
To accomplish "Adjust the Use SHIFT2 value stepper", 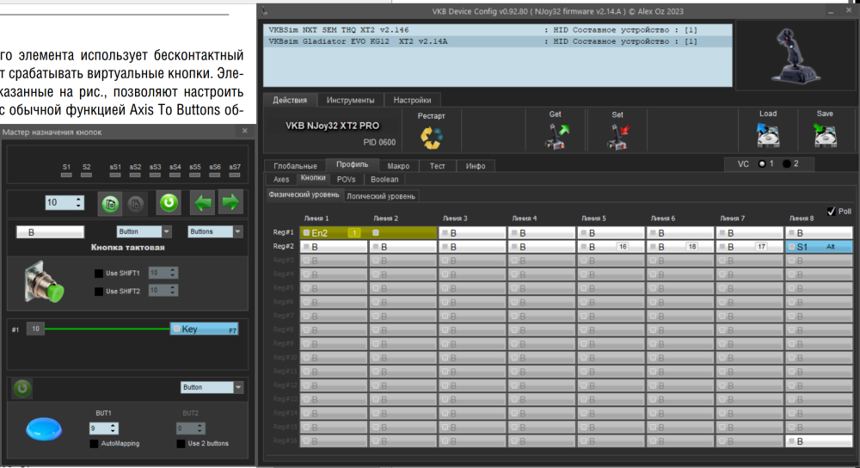I will click(x=163, y=291).
